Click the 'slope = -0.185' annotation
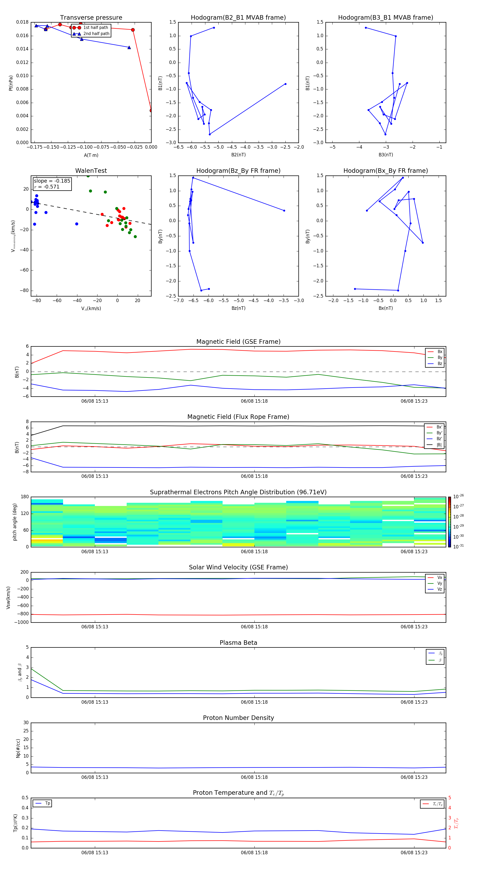Viewport: 477px width, 876px height. tap(52, 181)
